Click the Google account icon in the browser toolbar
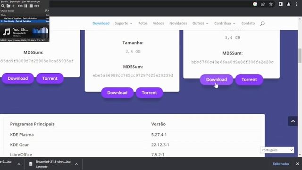The height and width of the screenshot is (170, 302). point(255,4)
